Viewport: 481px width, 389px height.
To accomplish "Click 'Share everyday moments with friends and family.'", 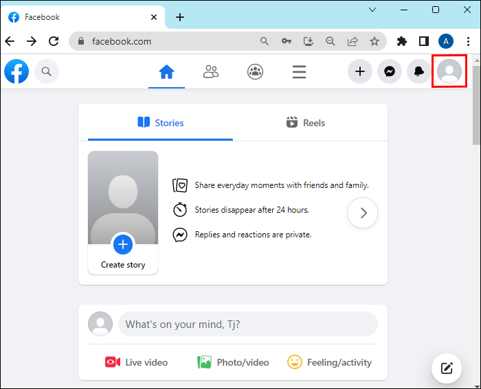I will [282, 185].
